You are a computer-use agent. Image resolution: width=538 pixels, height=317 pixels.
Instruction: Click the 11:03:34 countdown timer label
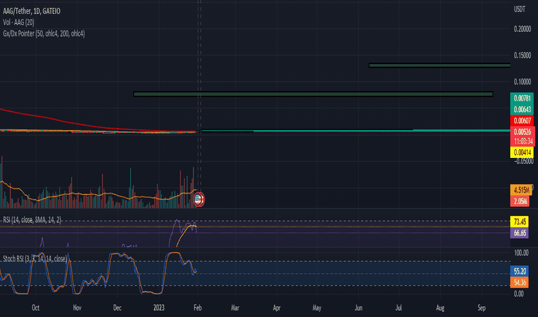tap(522, 141)
